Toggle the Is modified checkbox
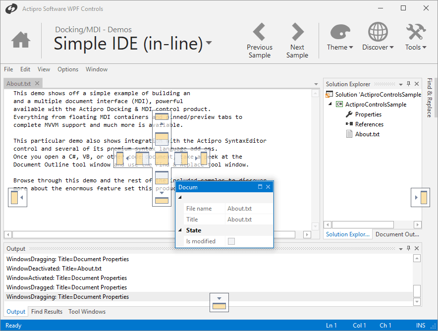The height and width of the screenshot is (331, 438). point(231,241)
